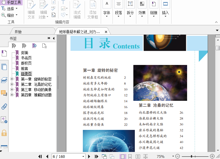
Task: Click the bookmark destination arrow icon
Action: pyautogui.click(x=34, y=46)
